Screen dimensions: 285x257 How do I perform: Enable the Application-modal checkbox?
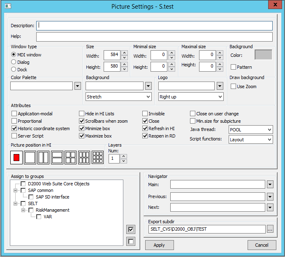tap(14, 114)
